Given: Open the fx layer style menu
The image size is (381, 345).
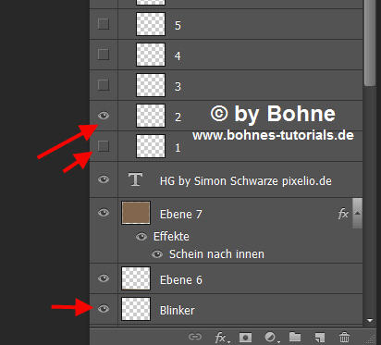Looking at the screenshot, I should click(221, 338).
